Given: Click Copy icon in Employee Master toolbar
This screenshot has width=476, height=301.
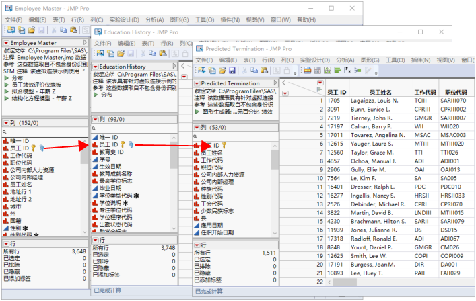Looking at the screenshot, I should 63,30.
